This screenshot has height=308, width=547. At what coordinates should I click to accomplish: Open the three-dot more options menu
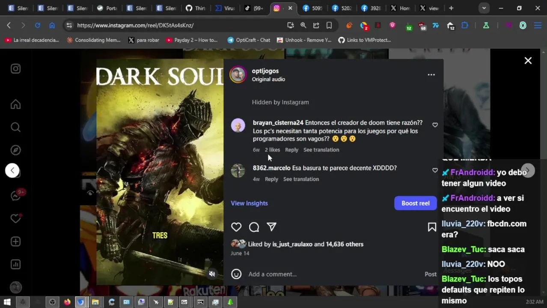tap(431, 75)
